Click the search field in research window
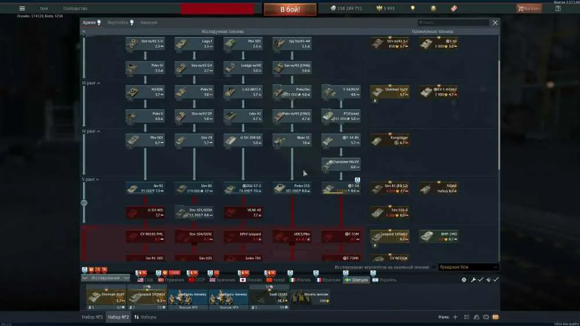The height and width of the screenshot is (326, 580). [453, 23]
